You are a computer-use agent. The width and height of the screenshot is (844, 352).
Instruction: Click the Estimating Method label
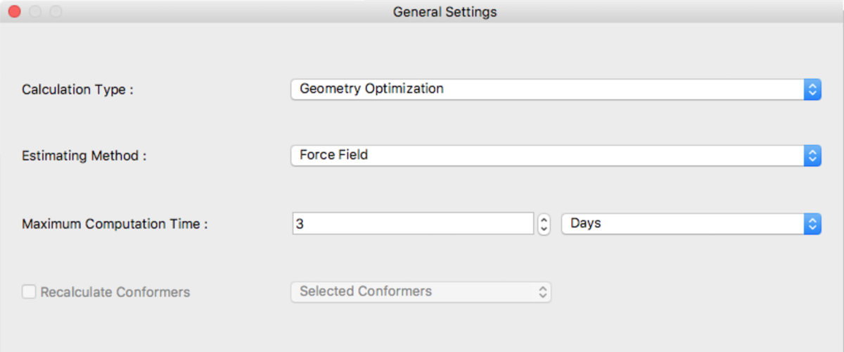coord(84,156)
